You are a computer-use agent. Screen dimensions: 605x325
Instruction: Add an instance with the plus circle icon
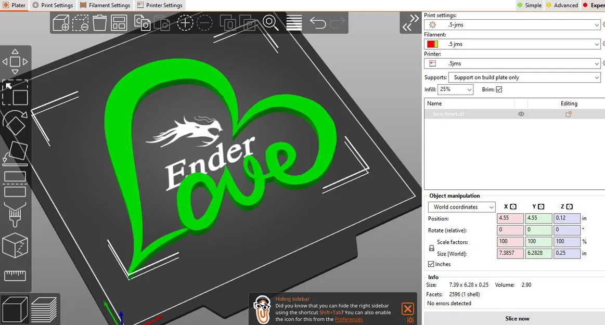point(185,23)
